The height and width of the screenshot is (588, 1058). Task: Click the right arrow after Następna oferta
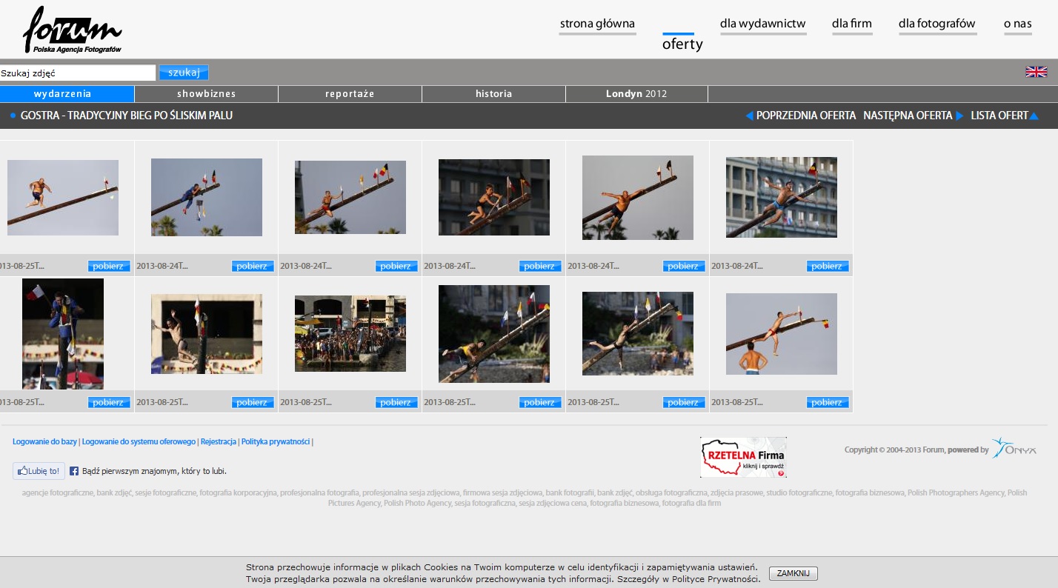tap(959, 116)
